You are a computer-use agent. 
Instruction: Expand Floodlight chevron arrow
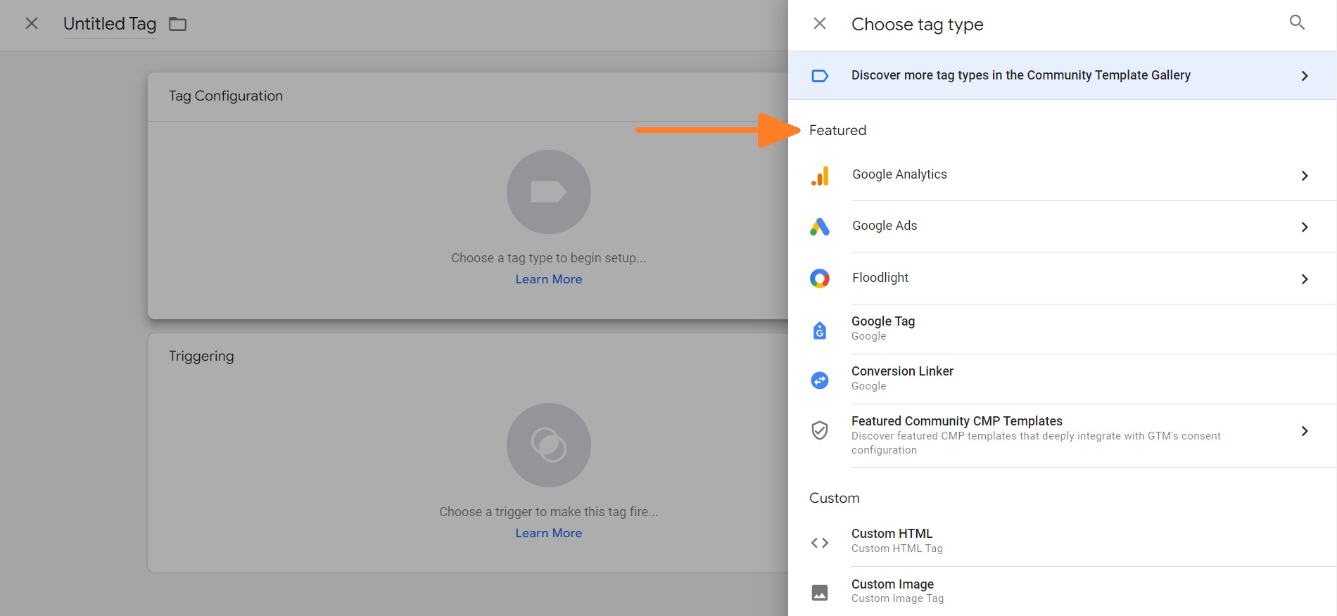point(1305,279)
